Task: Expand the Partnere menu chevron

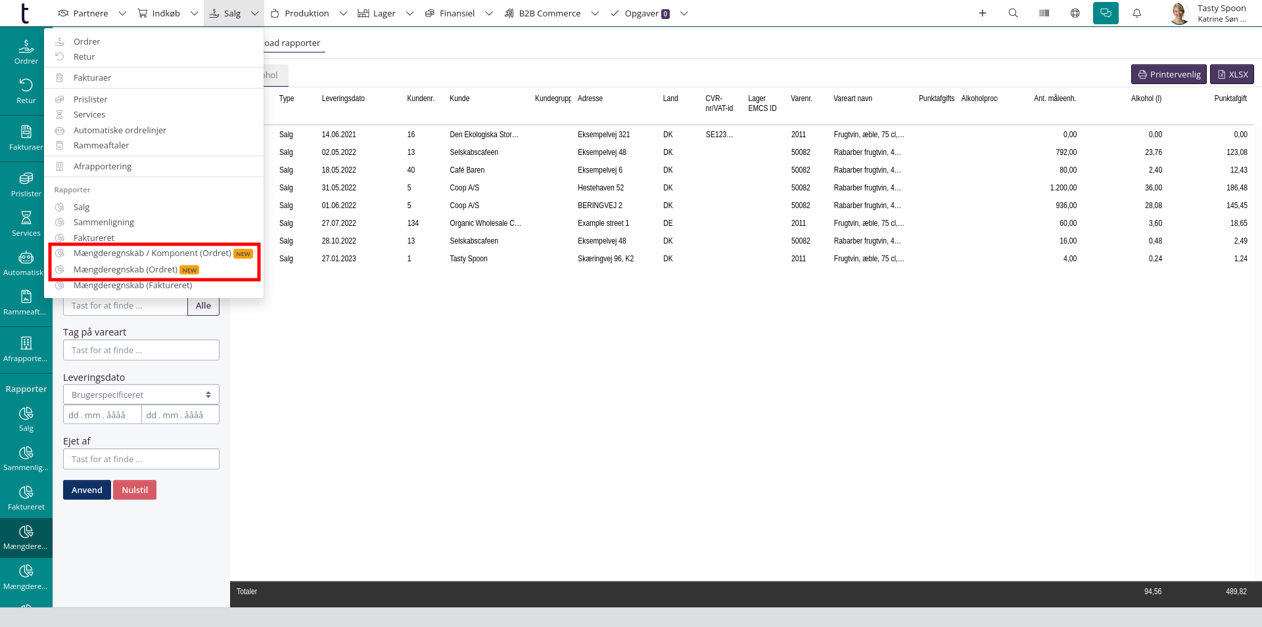Action: (122, 13)
